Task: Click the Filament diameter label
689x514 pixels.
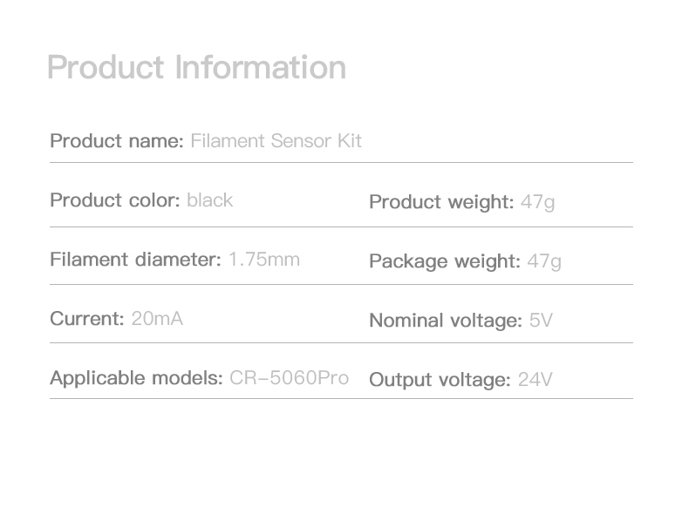Action: [136, 260]
